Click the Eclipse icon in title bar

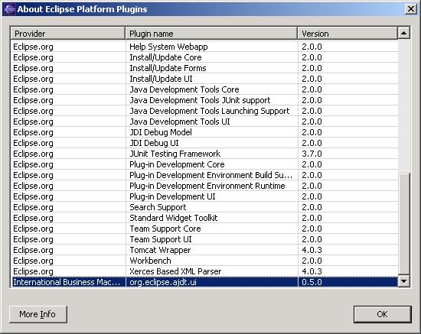(9, 9)
